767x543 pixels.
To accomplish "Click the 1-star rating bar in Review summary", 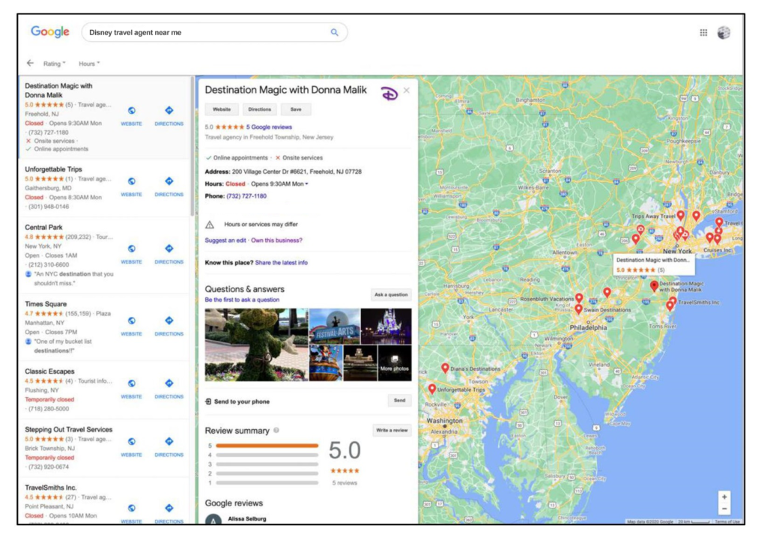I will (267, 483).
